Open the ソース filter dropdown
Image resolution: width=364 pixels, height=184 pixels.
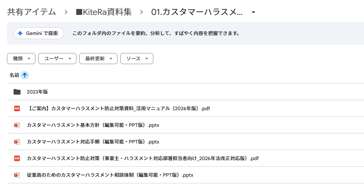(x=137, y=59)
